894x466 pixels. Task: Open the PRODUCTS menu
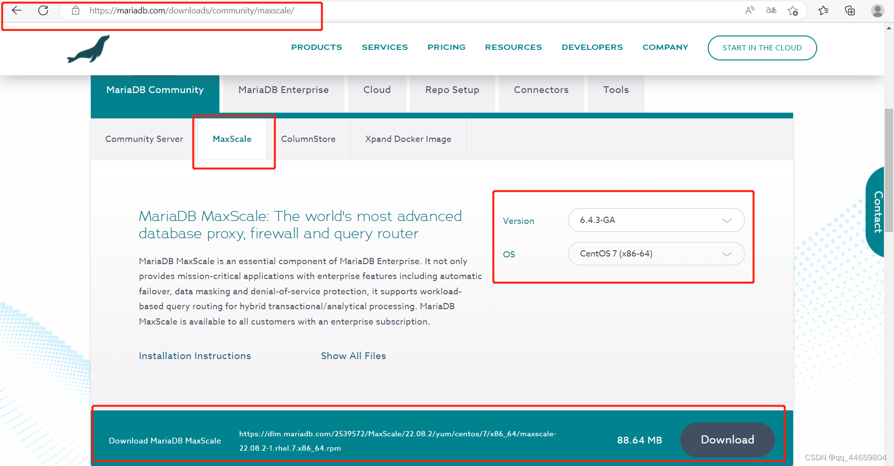click(x=316, y=47)
